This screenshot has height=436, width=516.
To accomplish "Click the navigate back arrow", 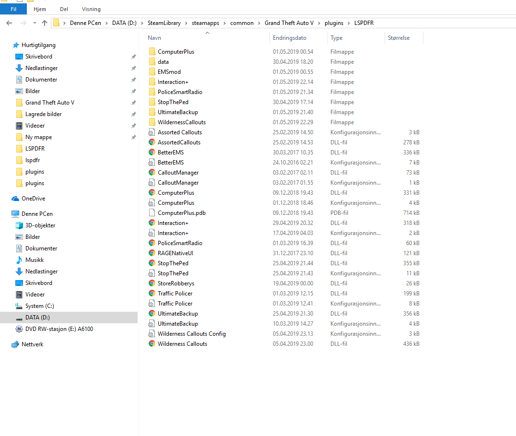I will 10,23.
